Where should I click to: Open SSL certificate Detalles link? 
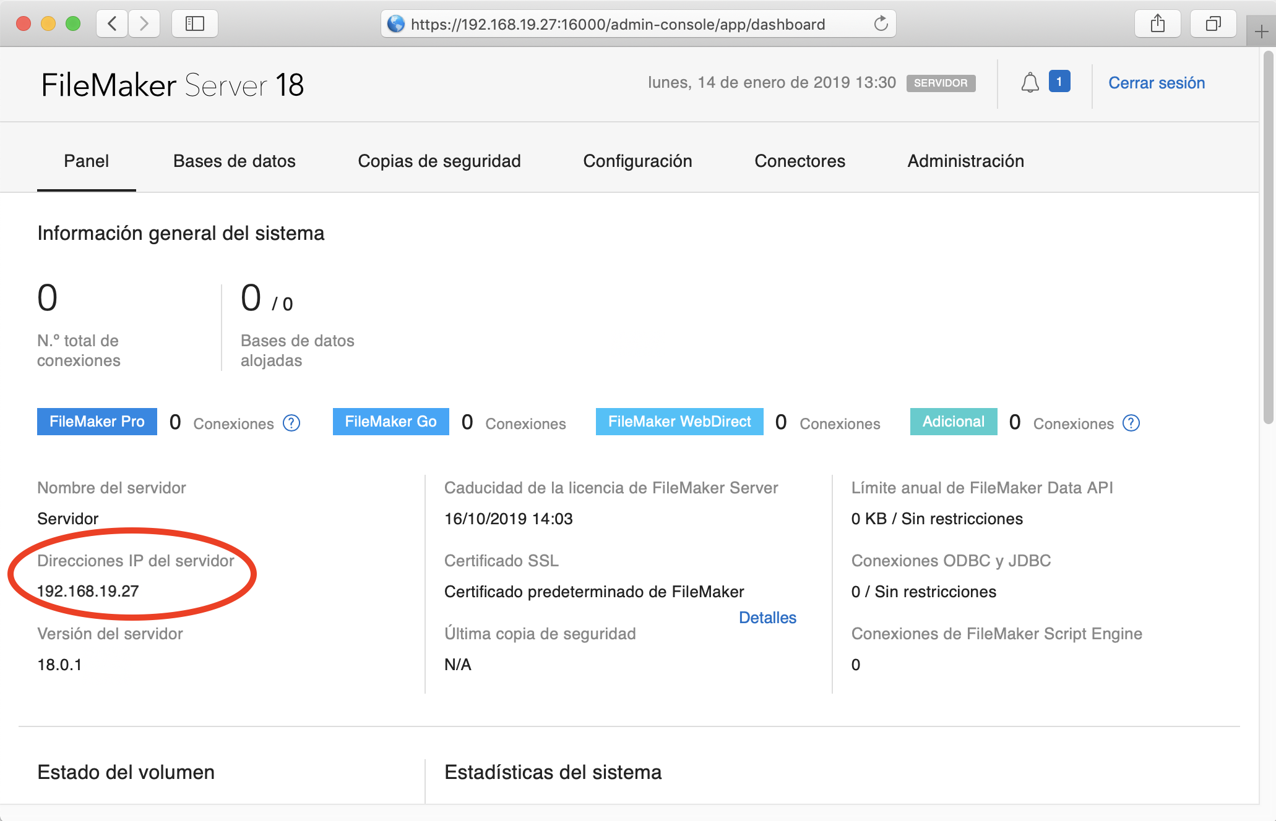click(767, 618)
